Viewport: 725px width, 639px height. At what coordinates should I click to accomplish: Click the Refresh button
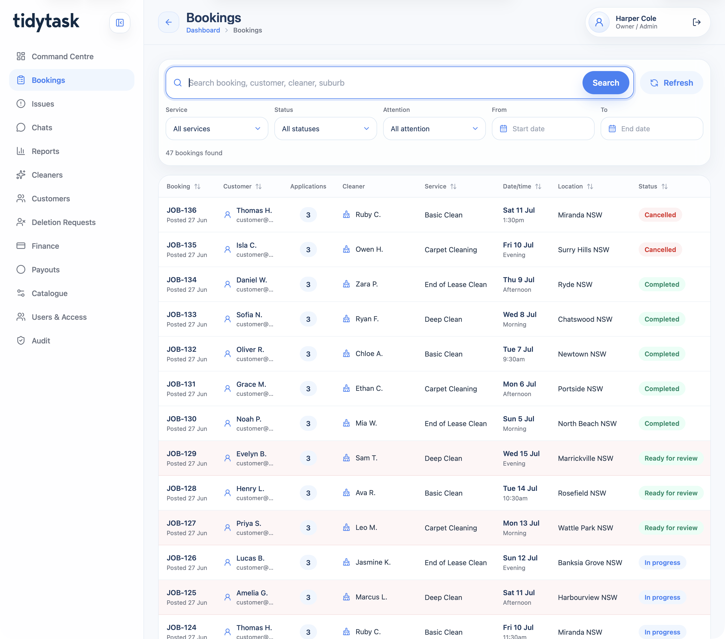point(671,83)
